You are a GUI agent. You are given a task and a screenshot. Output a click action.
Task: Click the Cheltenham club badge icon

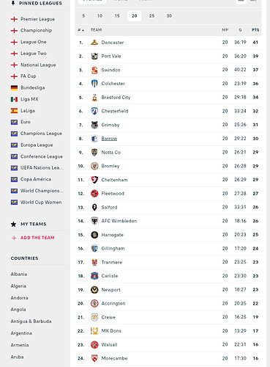point(94,180)
